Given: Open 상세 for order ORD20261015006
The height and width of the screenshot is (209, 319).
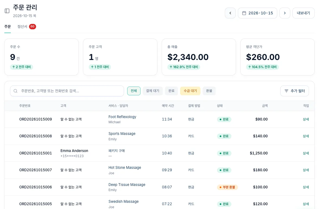Looking at the screenshot, I should click(x=306, y=187).
